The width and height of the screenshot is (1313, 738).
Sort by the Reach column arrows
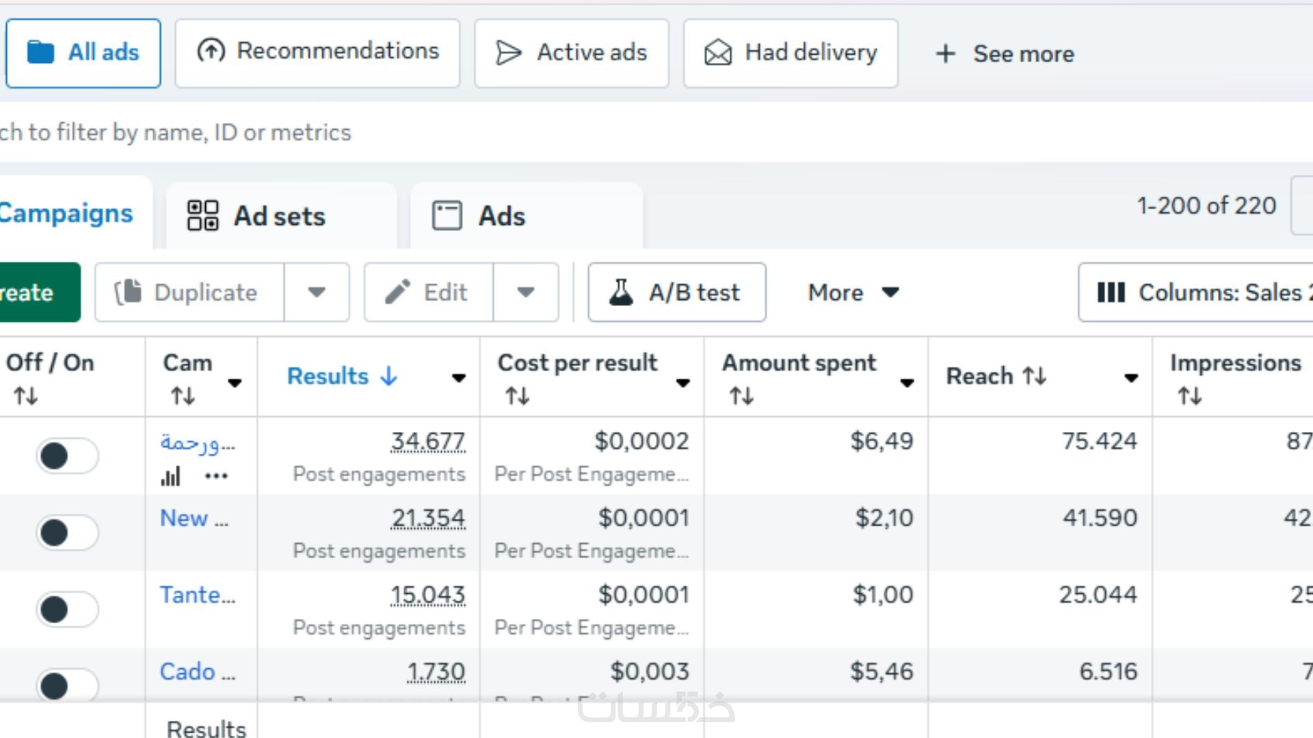(1033, 376)
